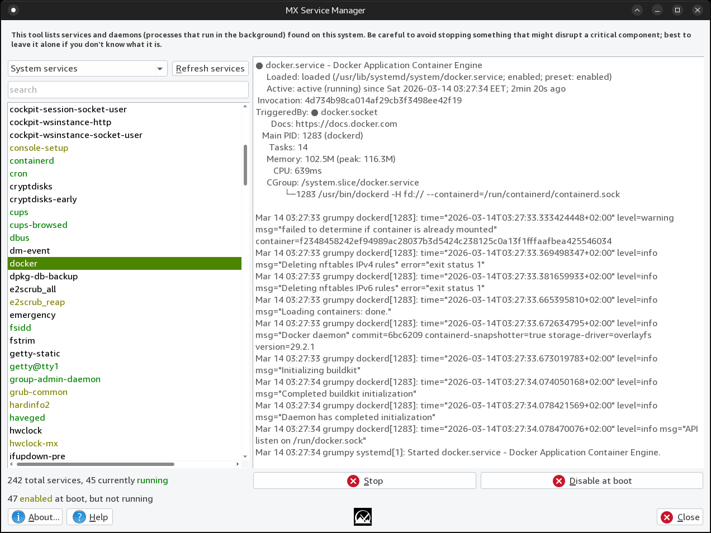Focus the search services field
This screenshot has height=533, width=711.
click(x=128, y=90)
